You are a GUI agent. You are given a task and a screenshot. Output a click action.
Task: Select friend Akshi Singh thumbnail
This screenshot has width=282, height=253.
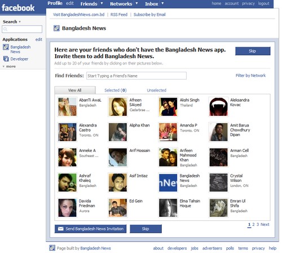[168, 107]
